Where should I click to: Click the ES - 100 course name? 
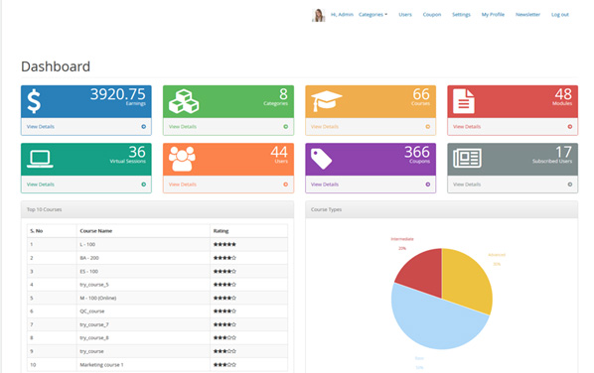click(89, 271)
